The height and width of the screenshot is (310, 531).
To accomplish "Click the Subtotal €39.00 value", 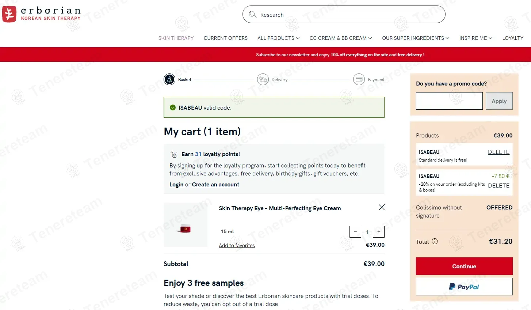I will tap(374, 264).
